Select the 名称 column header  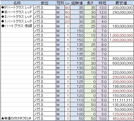point(17,3)
